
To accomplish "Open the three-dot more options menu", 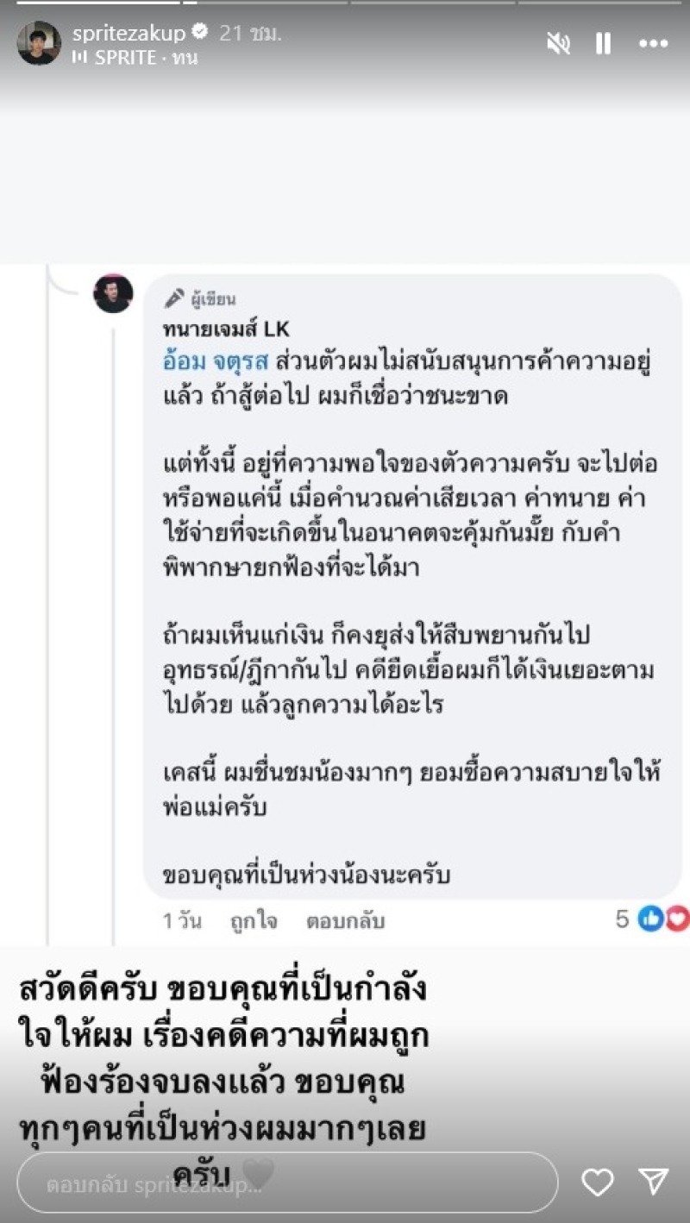I will 653,44.
